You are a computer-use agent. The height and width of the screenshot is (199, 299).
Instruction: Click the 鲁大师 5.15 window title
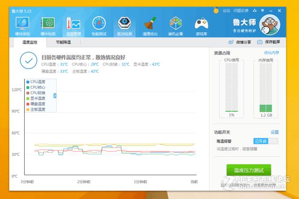pyautogui.click(x=21, y=11)
